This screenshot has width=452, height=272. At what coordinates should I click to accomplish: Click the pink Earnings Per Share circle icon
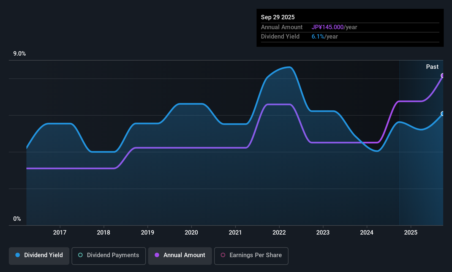(x=223, y=255)
